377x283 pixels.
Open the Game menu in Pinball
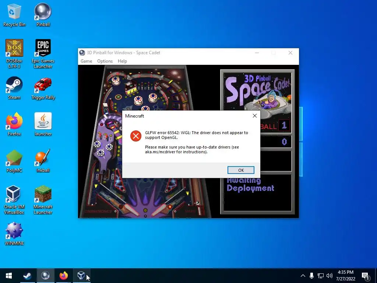(x=86, y=61)
